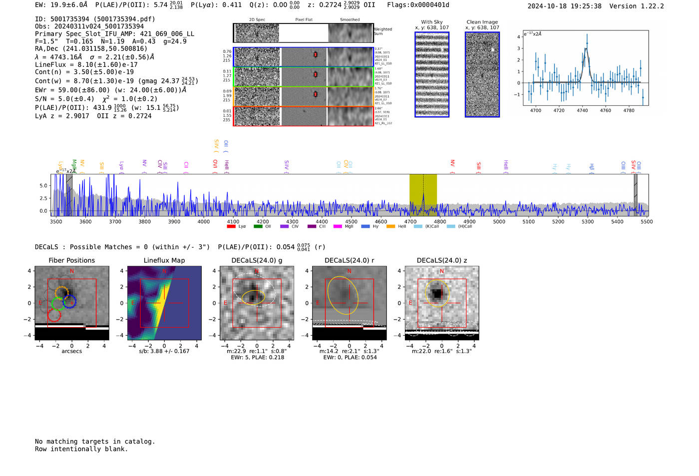Click the Weighted Sum 2D spectrum strip

coord(303,33)
